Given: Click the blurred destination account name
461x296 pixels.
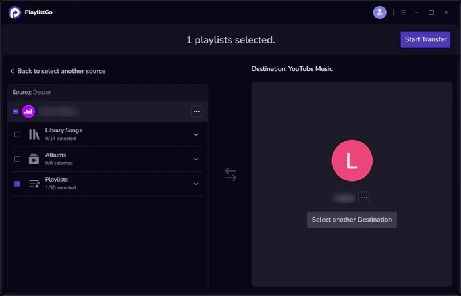Looking at the screenshot, I should point(344,197).
